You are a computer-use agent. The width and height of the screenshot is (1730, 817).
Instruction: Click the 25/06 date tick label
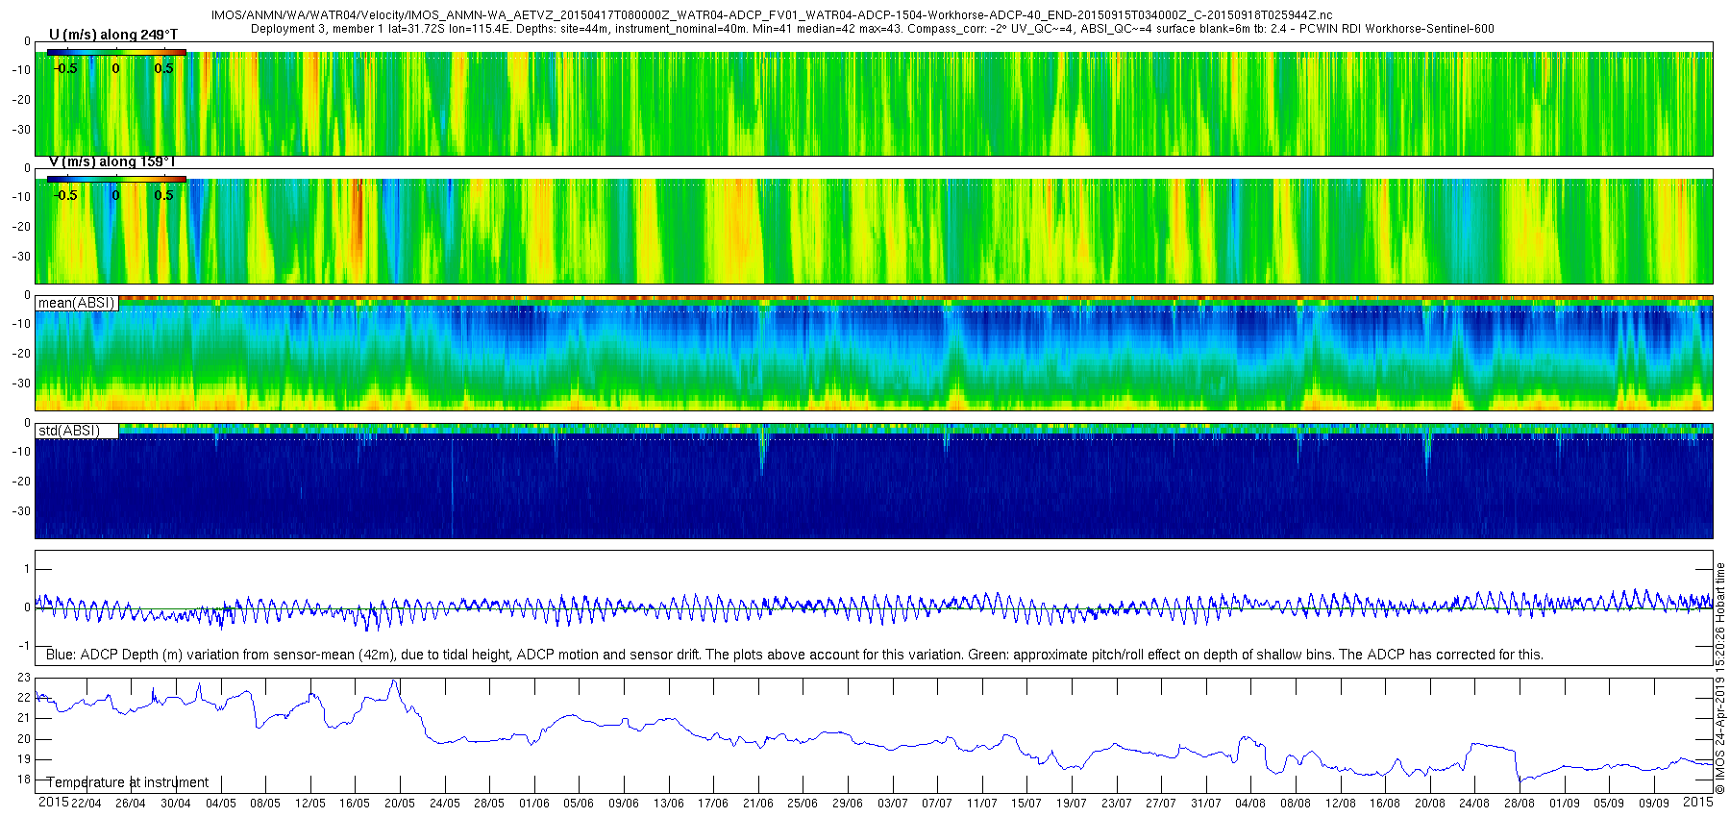pos(803,804)
